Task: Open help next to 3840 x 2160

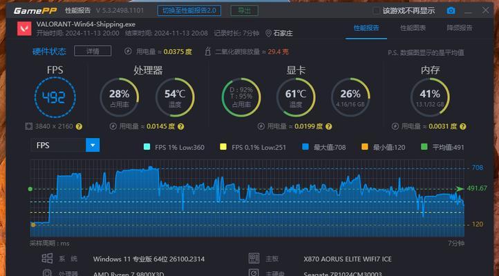Action: pos(79,126)
